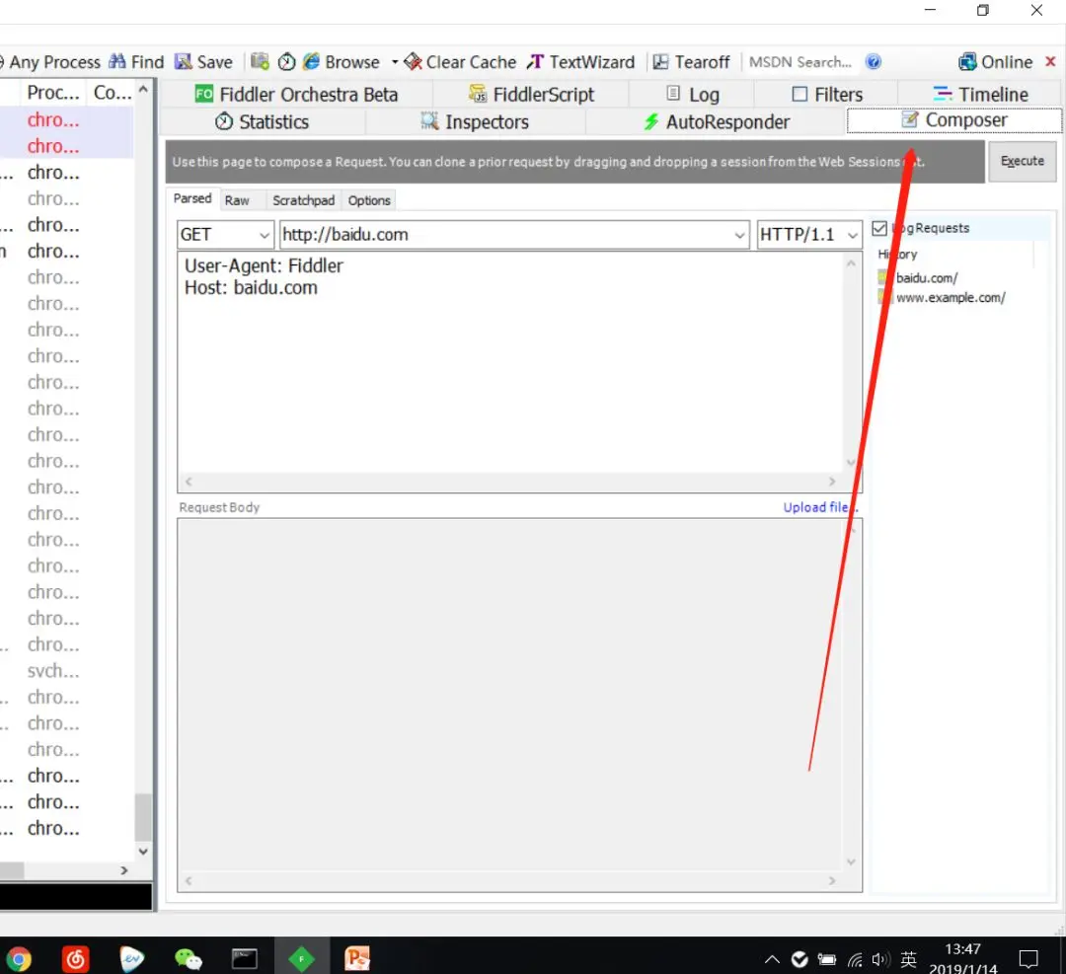Click Request Body vertical scroll-down arrow

click(851, 862)
